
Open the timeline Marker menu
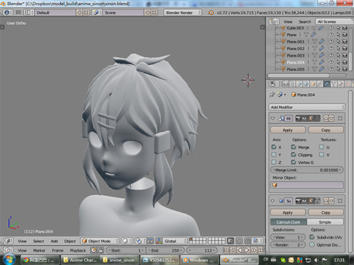[39, 251]
